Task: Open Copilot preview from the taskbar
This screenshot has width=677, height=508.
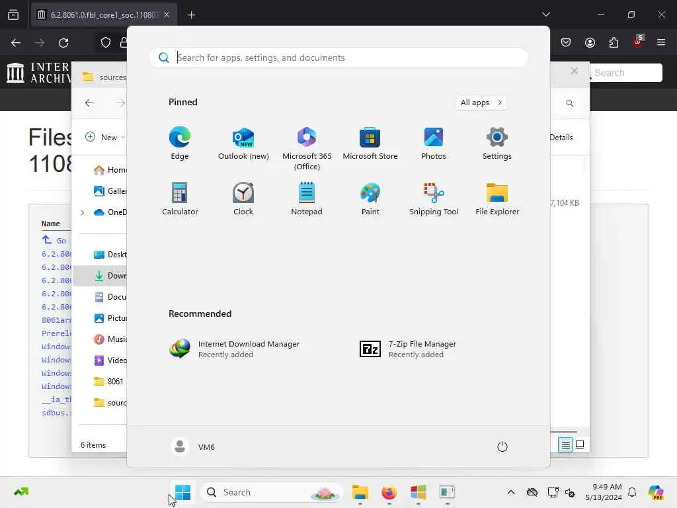Action: point(655,492)
